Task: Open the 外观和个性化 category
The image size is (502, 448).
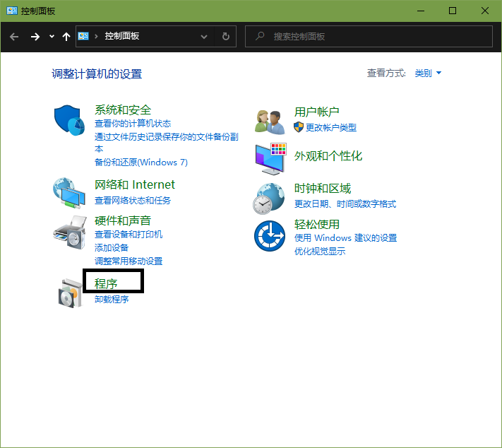Action: click(328, 156)
